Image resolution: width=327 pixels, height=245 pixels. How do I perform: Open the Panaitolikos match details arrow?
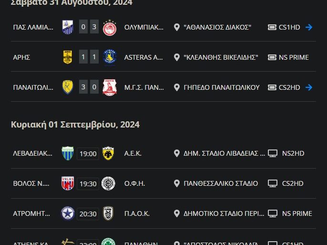click(x=309, y=87)
